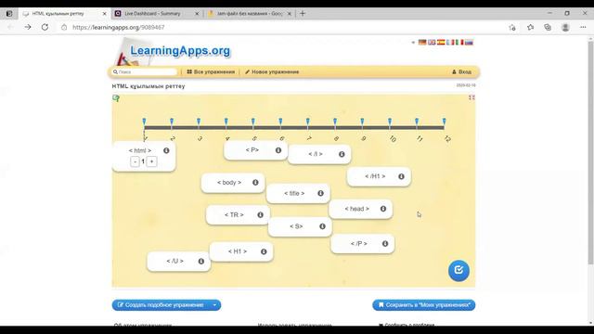Switch site language to English flag
This screenshot has height=334, width=594.
(432, 42)
